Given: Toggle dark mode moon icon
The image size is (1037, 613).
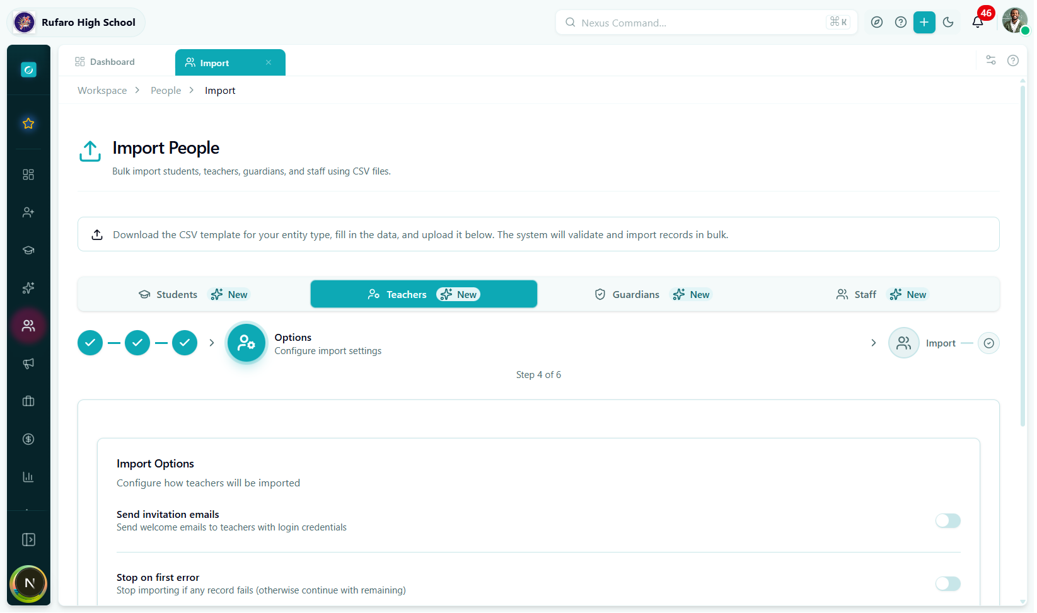Looking at the screenshot, I should tap(948, 23).
